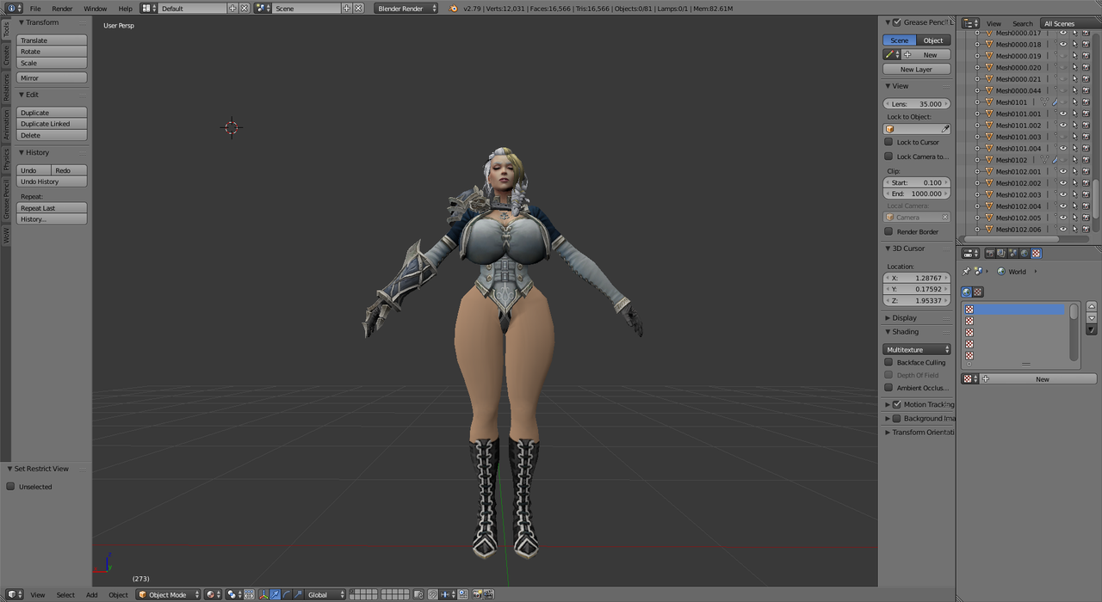Open the Window menu
Viewport: 1102px width, 602px height.
(96, 8)
